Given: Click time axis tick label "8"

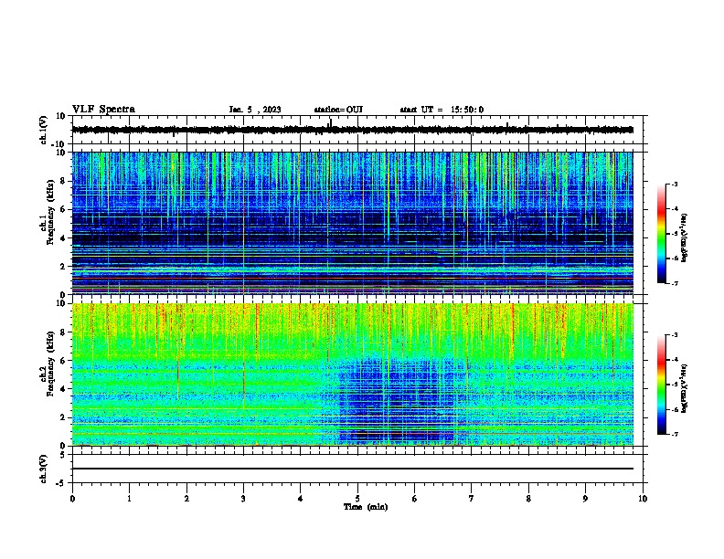Looking at the screenshot, I should pyautogui.click(x=528, y=499).
